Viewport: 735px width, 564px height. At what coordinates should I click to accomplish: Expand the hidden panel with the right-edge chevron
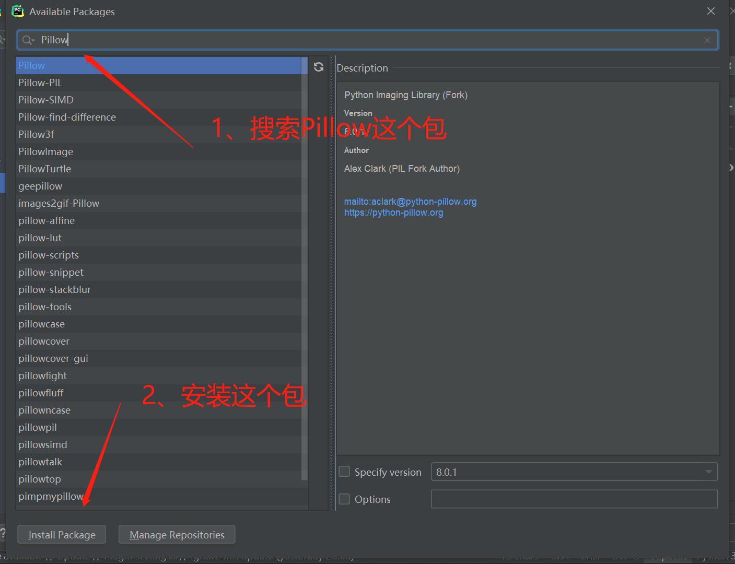click(x=731, y=167)
